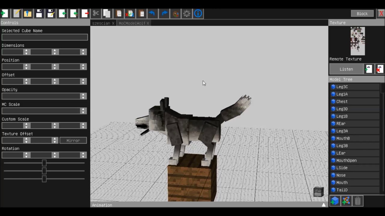Click the third Position stepper arrows
Viewport: 385px width, 216px height.
point(83,67)
